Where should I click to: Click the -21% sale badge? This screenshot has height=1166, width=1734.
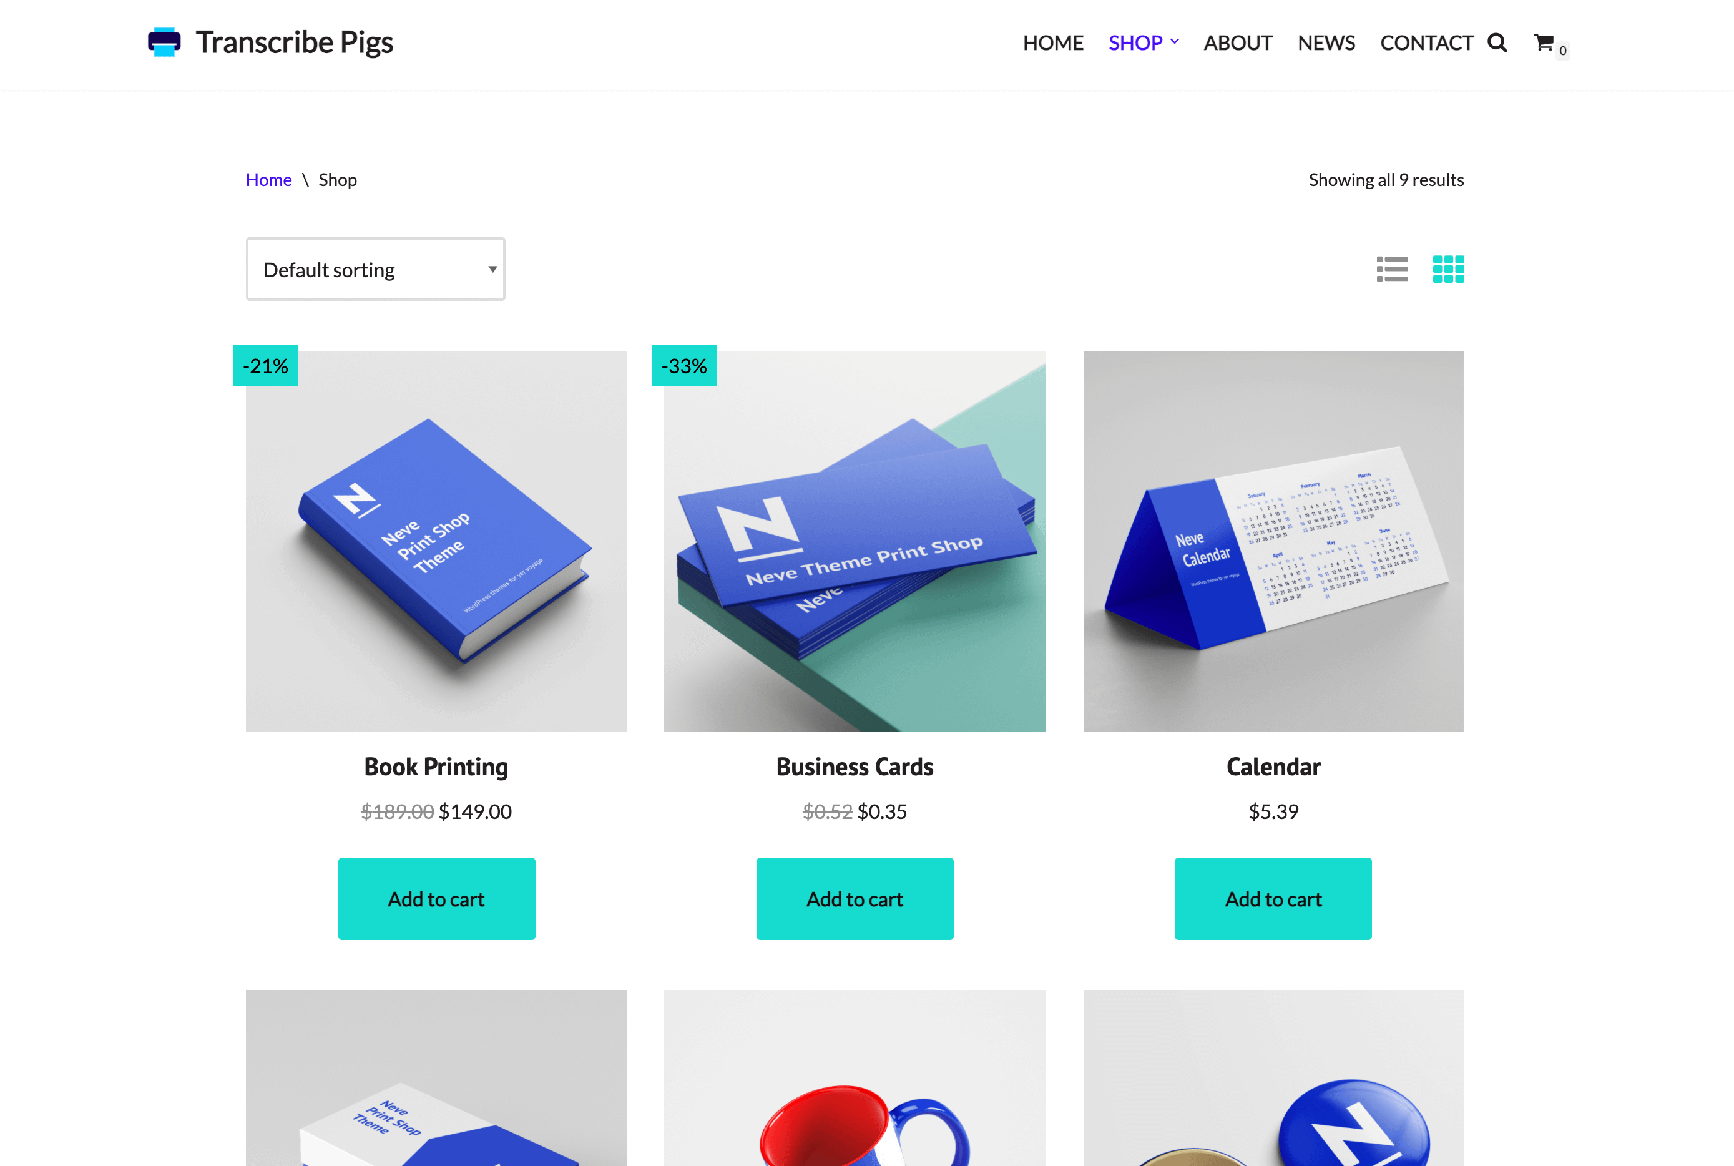click(265, 365)
